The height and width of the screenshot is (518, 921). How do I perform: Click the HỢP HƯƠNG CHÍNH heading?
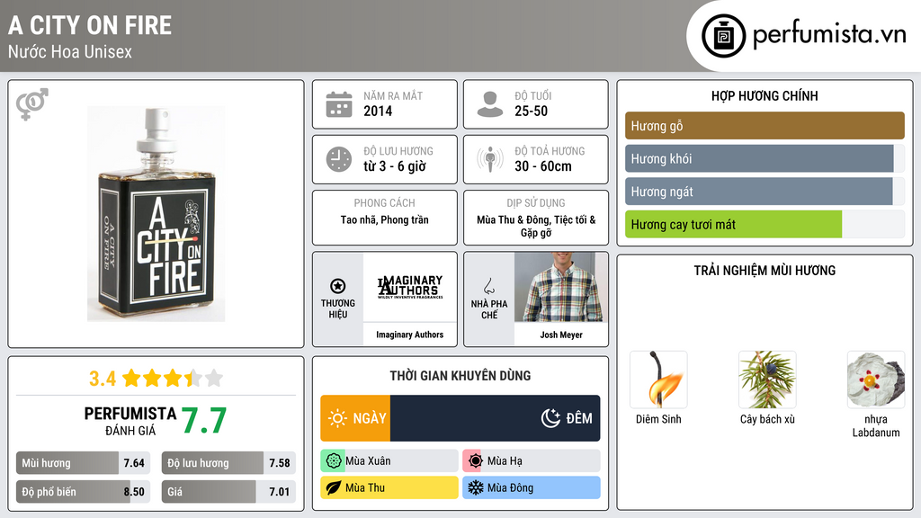point(765,95)
